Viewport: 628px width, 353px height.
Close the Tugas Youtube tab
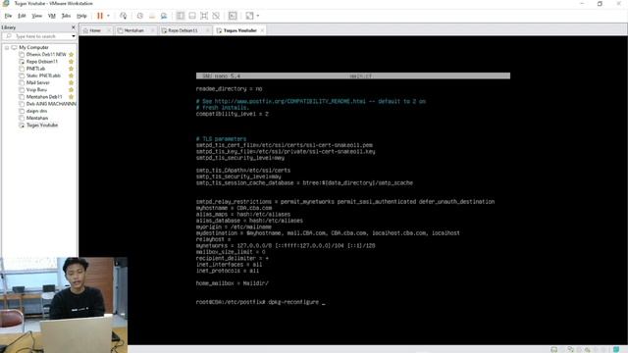262,30
